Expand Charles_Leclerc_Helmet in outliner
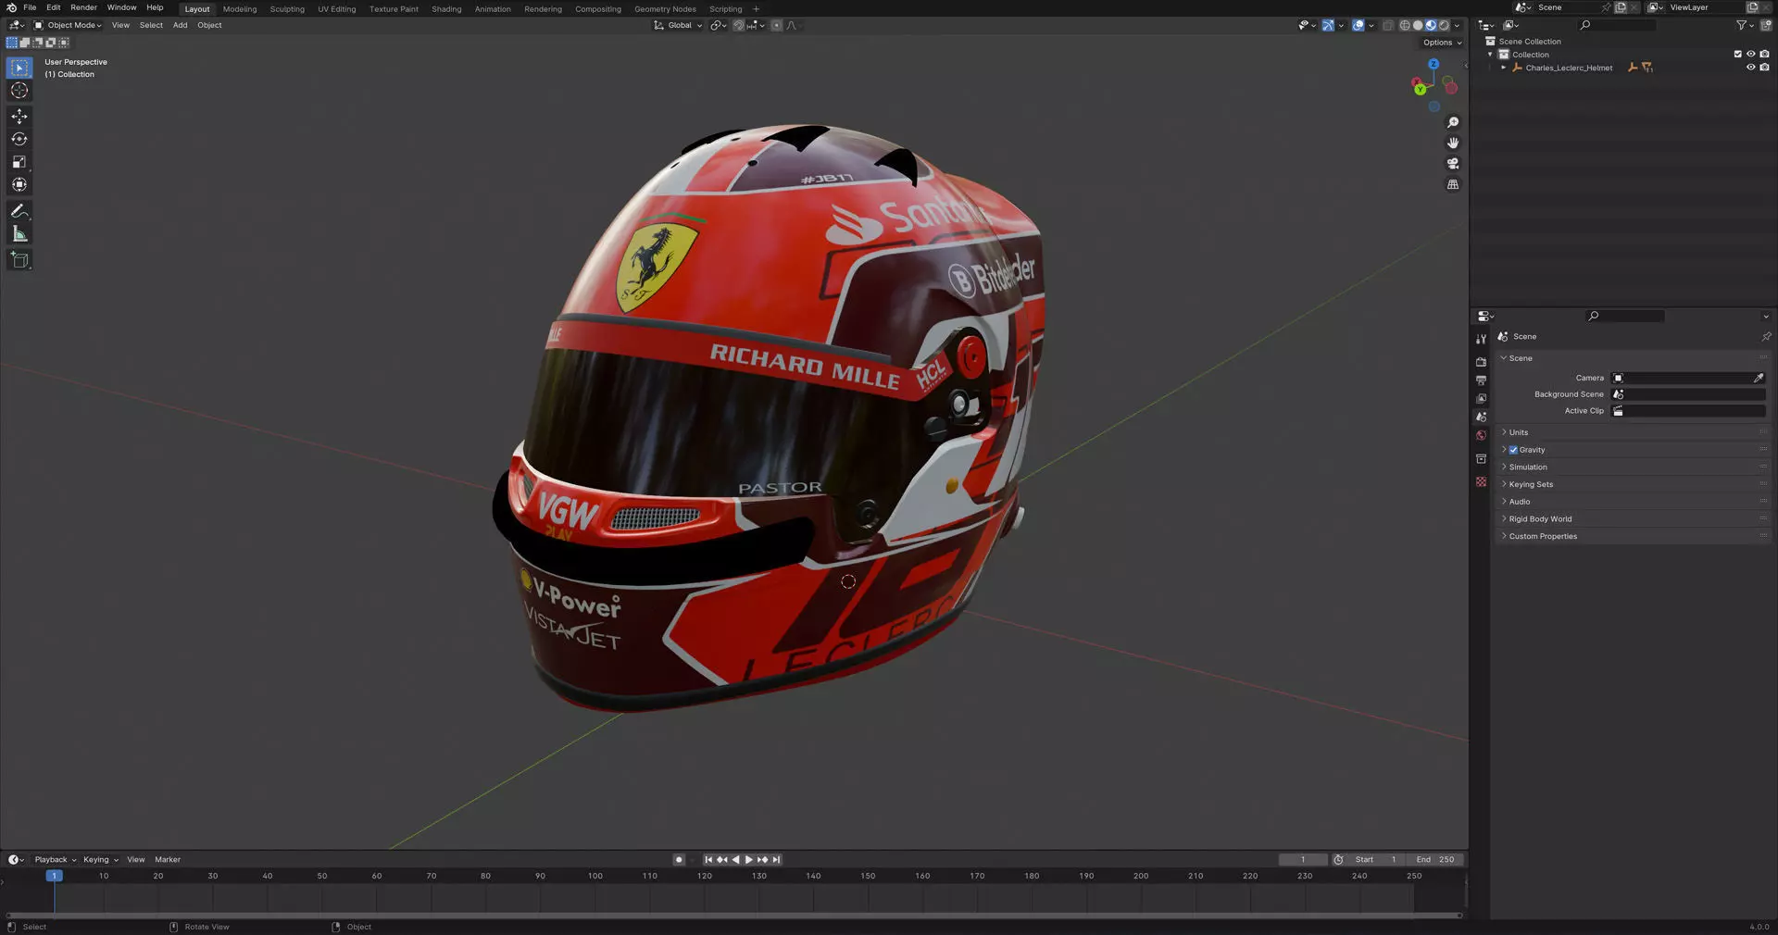The image size is (1778, 935). pyautogui.click(x=1503, y=68)
